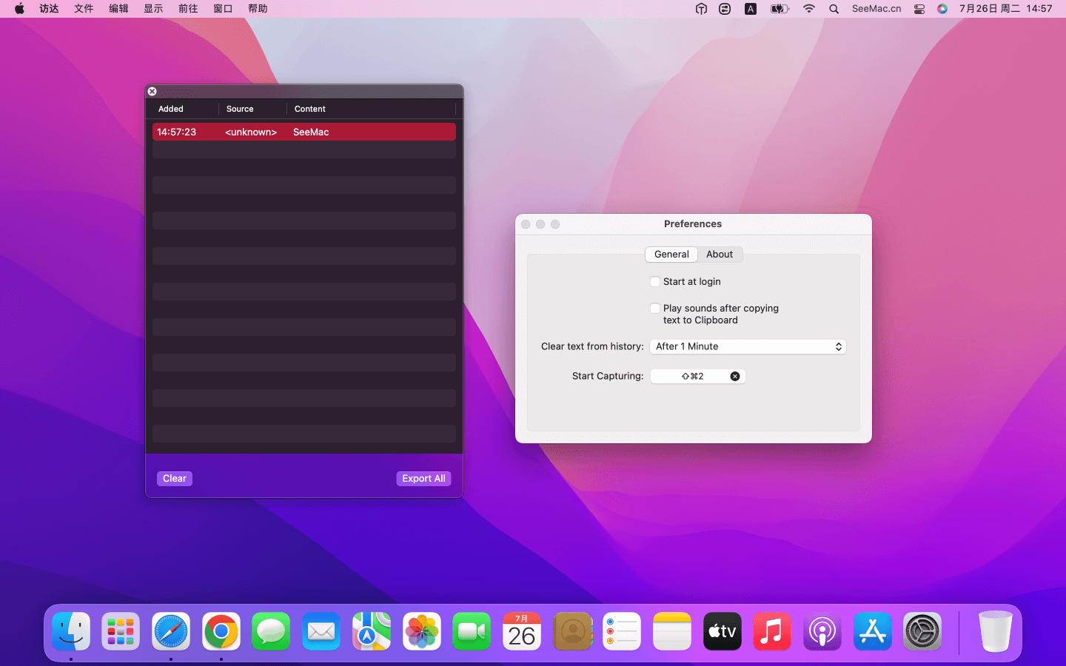
Task: Open Spotlight search in the menu bar
Action: click(834, 9)
